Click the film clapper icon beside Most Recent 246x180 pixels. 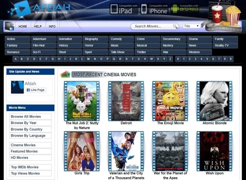click(65, 74)
